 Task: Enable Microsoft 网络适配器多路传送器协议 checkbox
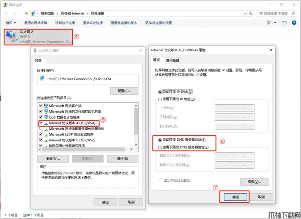[41, 129]
